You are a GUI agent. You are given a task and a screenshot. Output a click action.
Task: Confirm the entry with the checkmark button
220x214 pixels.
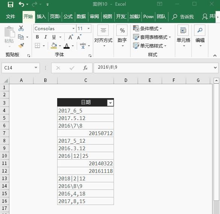(72, 68)
